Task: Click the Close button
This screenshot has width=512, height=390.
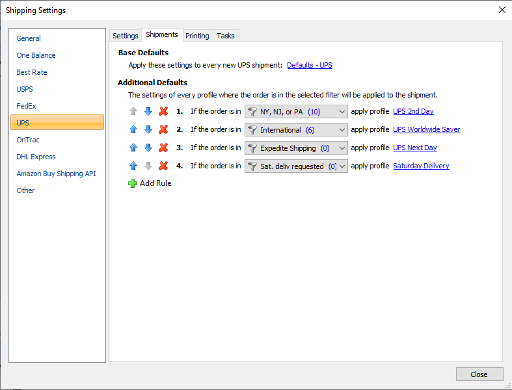Action: (479, 374)
